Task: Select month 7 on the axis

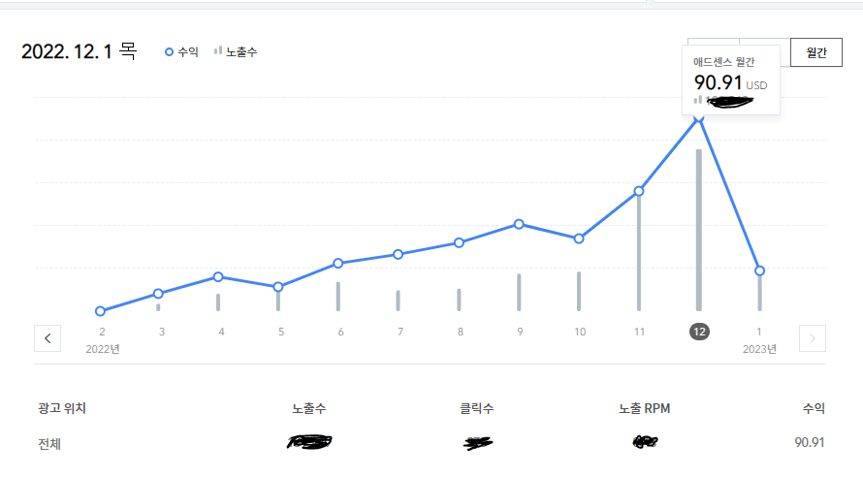Action: [400, 332]
